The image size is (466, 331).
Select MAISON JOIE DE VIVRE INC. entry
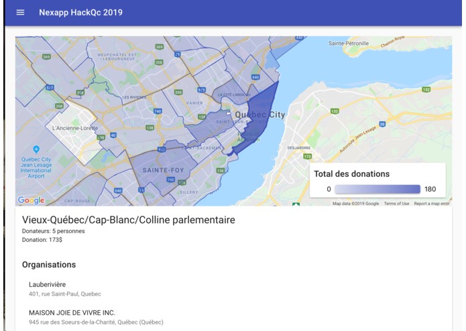click(x=96, y=317)
